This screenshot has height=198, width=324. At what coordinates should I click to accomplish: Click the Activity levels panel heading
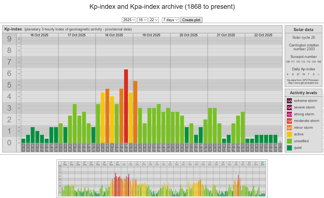pyautogui.click(x=303, y=93)
